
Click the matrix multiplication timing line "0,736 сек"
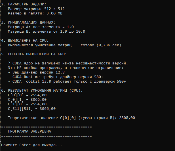pyautogui.click(x=64, y=45)
